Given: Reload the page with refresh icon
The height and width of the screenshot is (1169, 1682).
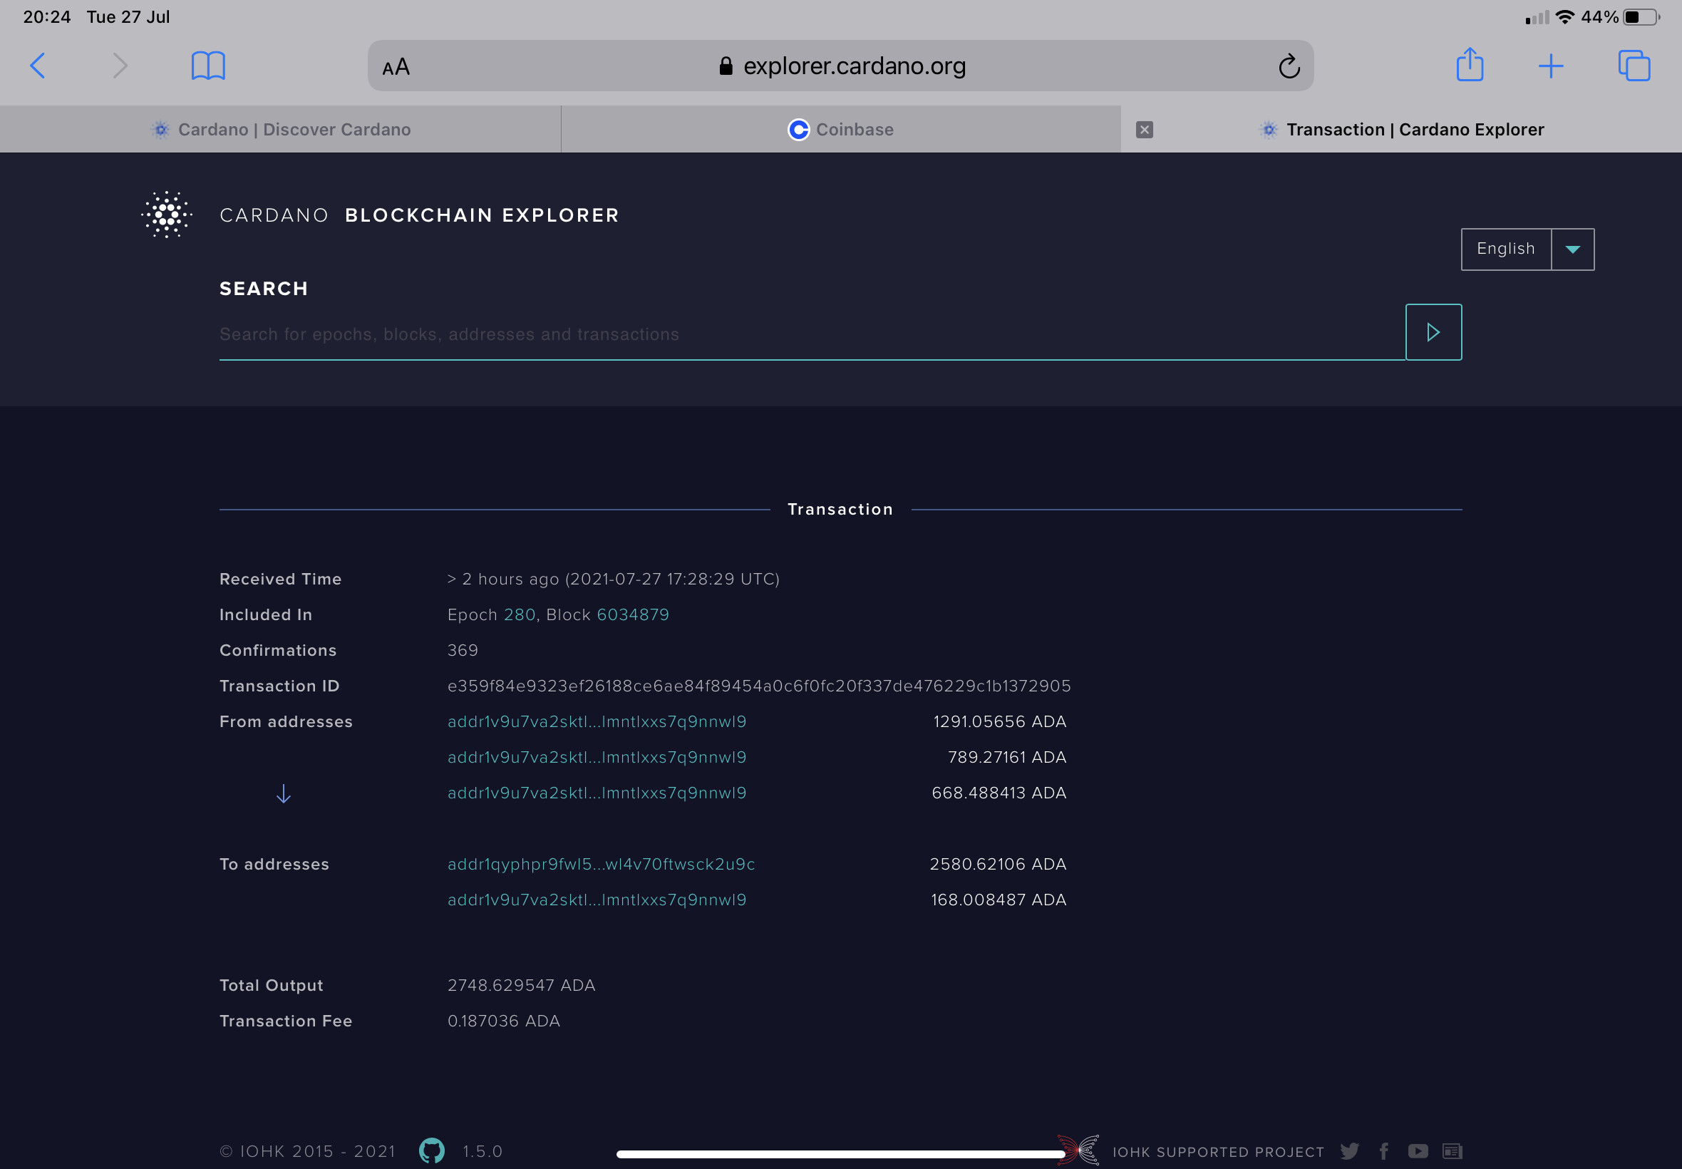Looking at the screenshot, I should (x=1289, y=67).
